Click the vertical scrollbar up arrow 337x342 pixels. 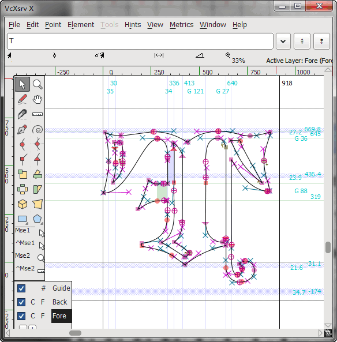click(328, 70)
